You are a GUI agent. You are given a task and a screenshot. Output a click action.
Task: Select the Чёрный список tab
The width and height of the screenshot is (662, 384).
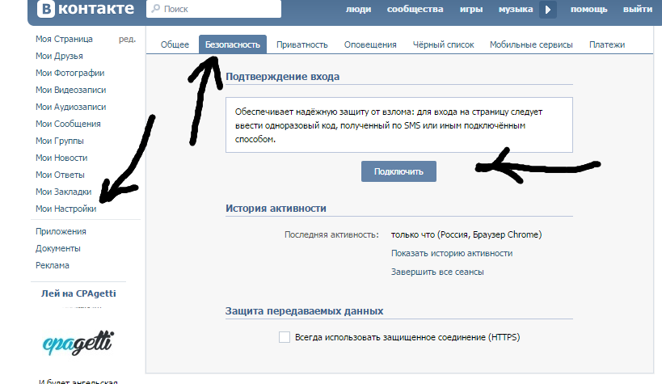click(443, 44)
